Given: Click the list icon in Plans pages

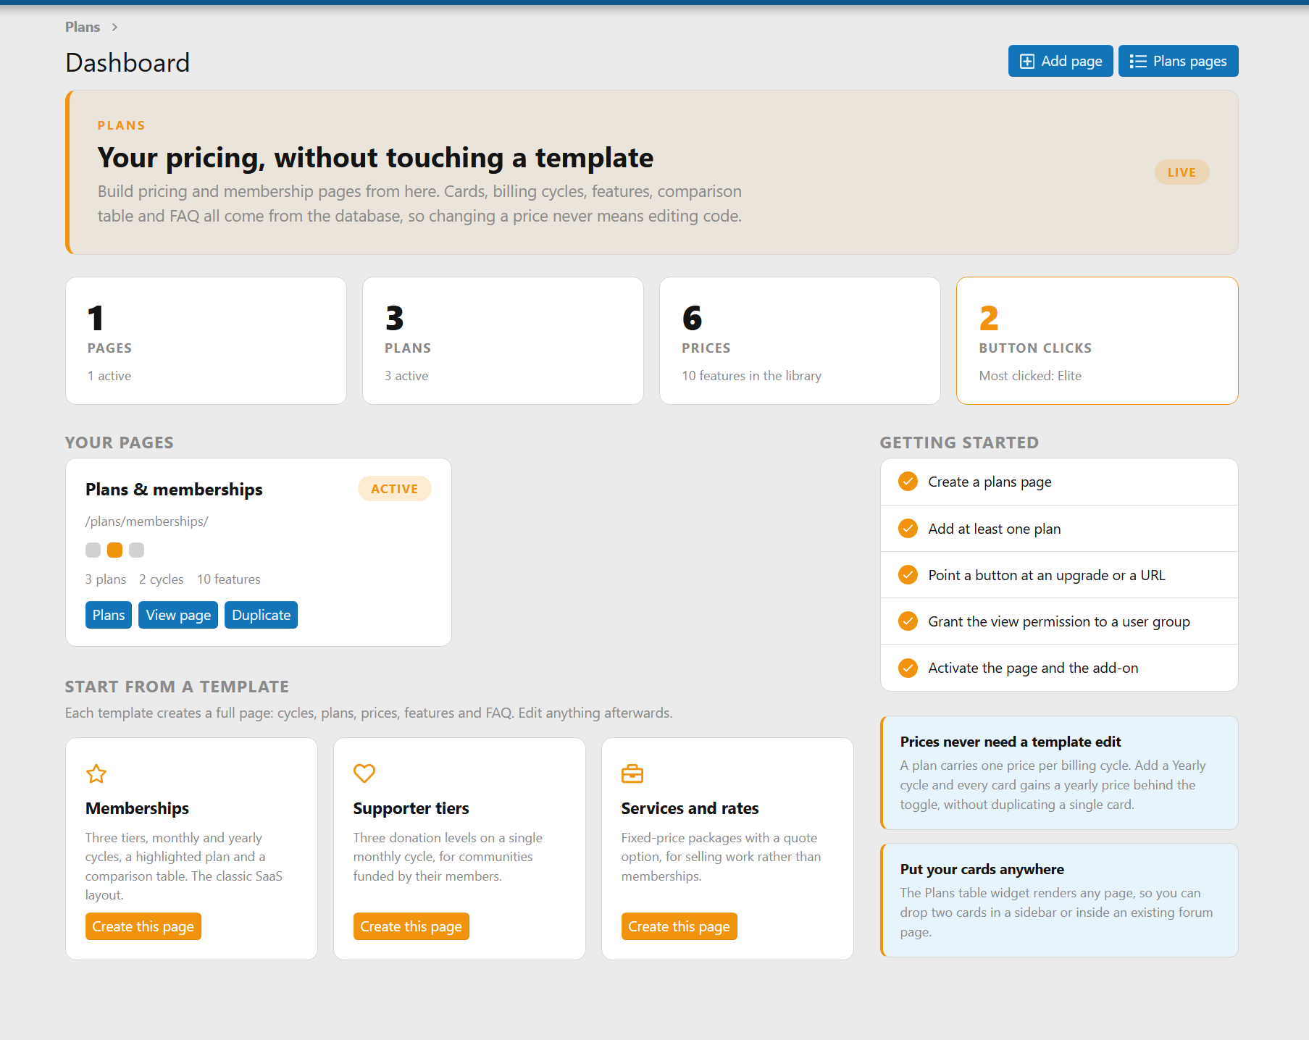Looking at the screenshot, I should (1138, 62).
